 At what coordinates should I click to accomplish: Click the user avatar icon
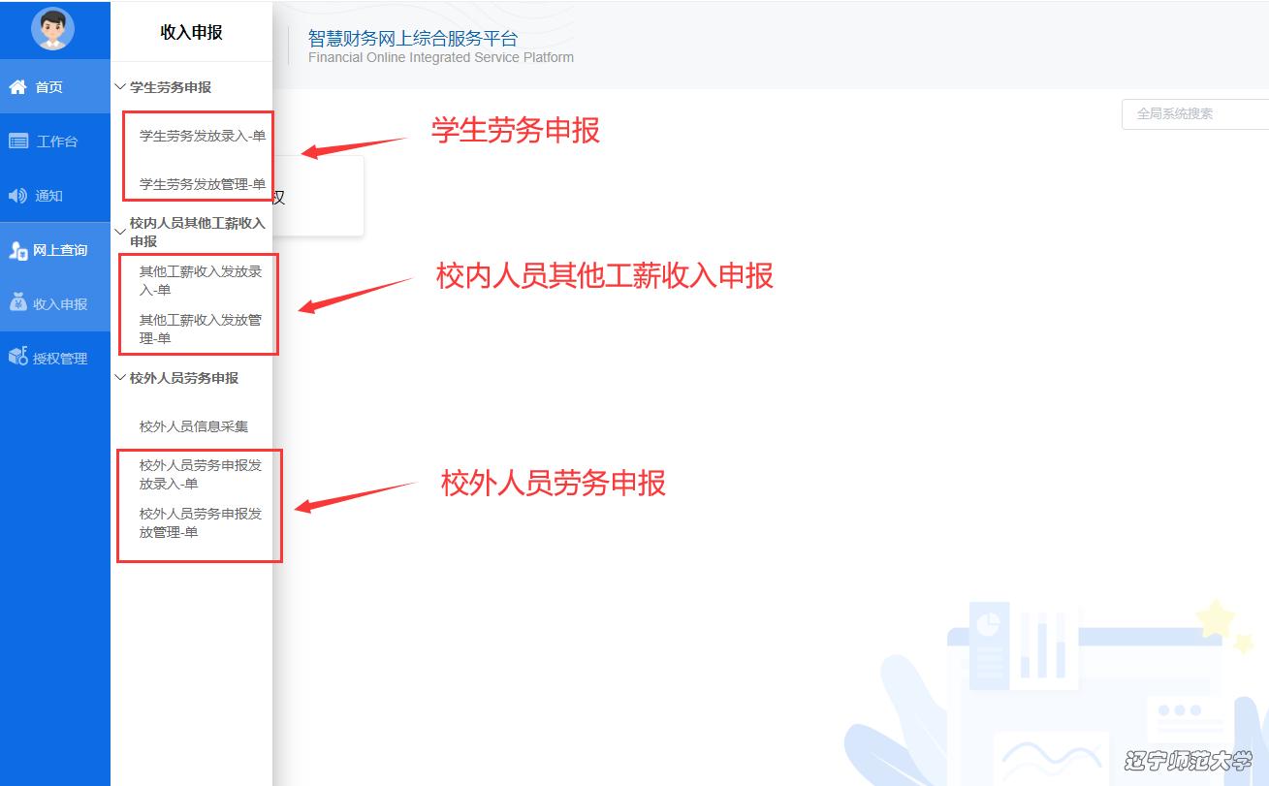[52, 29]
